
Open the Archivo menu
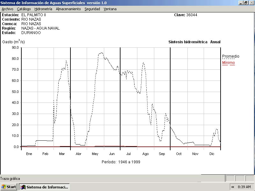[x=7, y=9]
